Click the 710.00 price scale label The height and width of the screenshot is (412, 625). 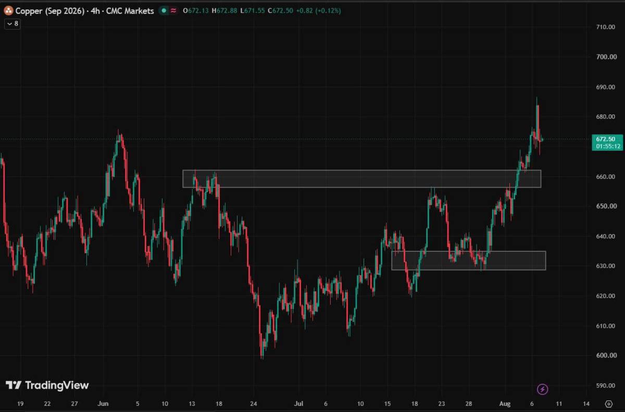point(606,27)
